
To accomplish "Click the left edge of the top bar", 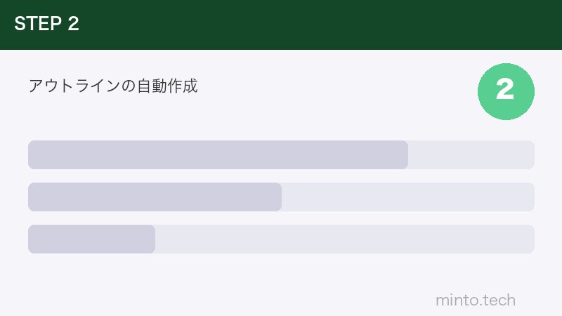I will pos(32,155).
